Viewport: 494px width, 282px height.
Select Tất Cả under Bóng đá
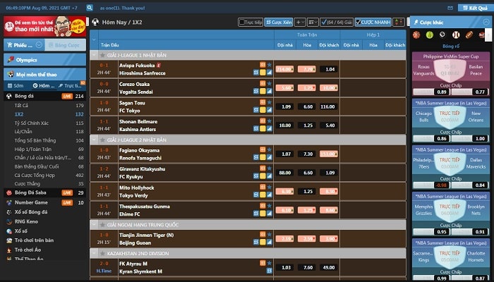click(21, 106)
